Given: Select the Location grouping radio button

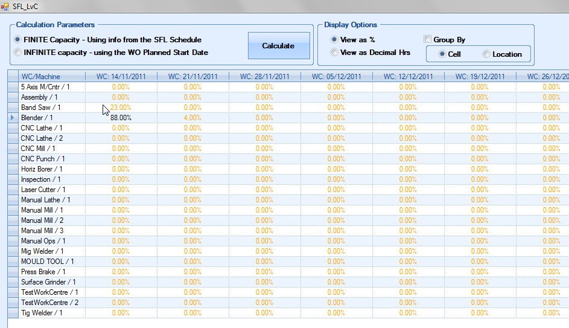Looking at the screenshot, I should [486, 54].
